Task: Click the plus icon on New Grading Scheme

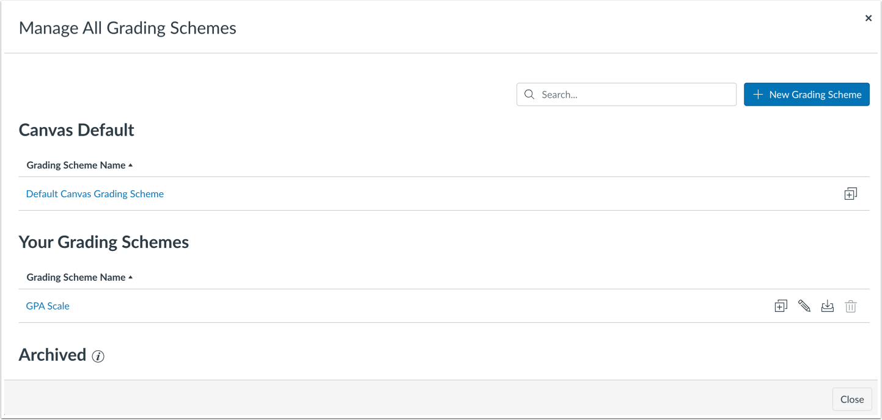Action: click(x=758, y=95)
